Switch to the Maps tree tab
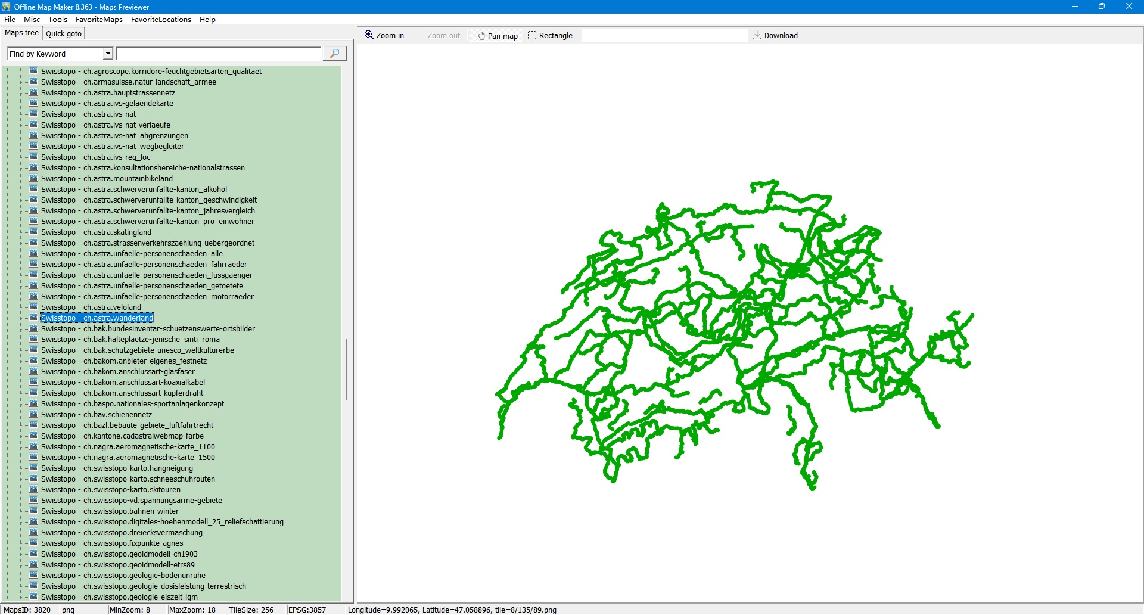Viewport: 1144px width, 615px height. (x=21, y=33)
